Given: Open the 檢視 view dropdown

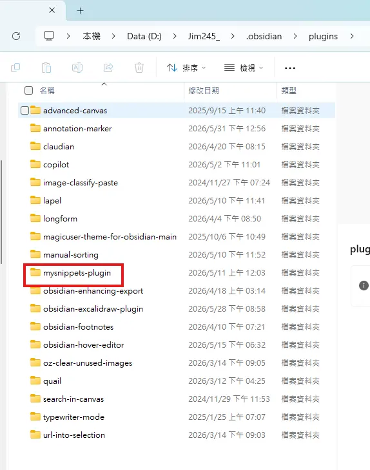Looking at the screenshot, I should click(244, 68).
